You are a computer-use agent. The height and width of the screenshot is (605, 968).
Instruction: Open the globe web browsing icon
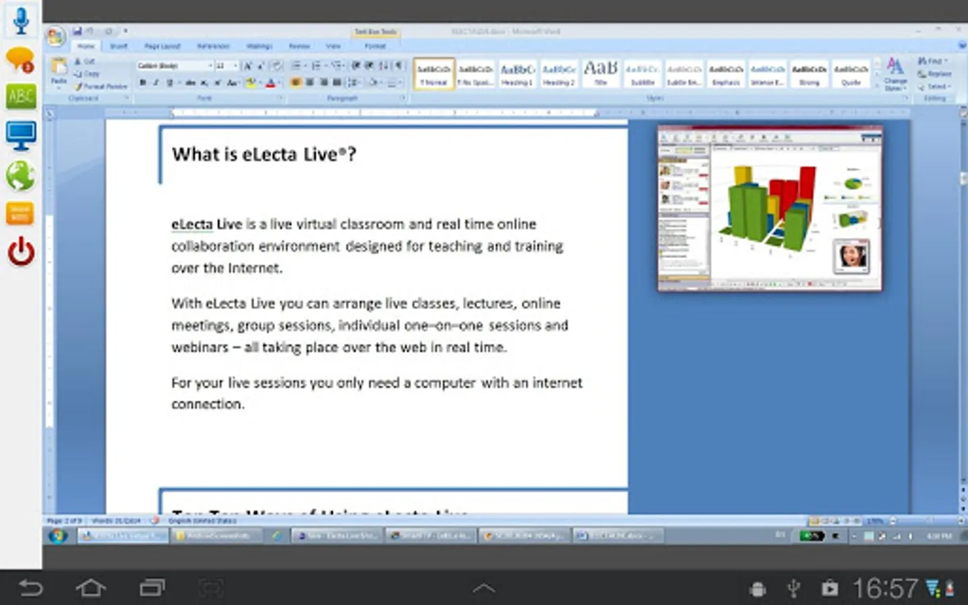point(21,176)
